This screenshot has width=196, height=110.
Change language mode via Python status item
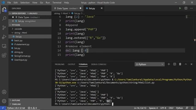tap(179, 108)
